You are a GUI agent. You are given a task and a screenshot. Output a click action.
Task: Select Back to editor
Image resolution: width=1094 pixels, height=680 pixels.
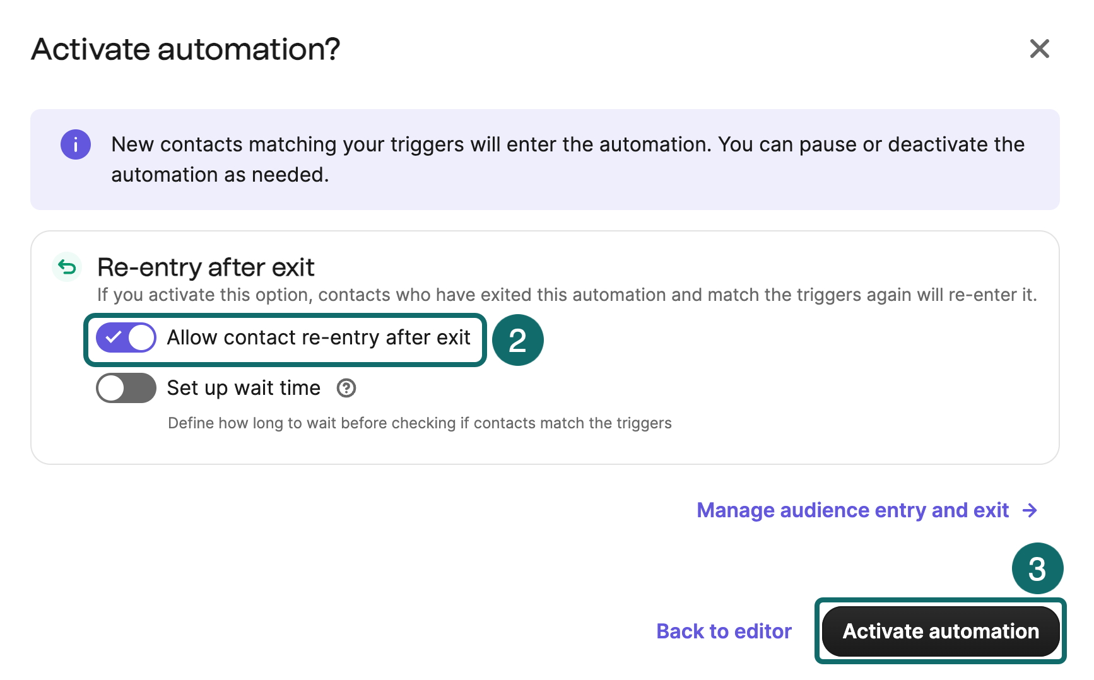point(724,631)
